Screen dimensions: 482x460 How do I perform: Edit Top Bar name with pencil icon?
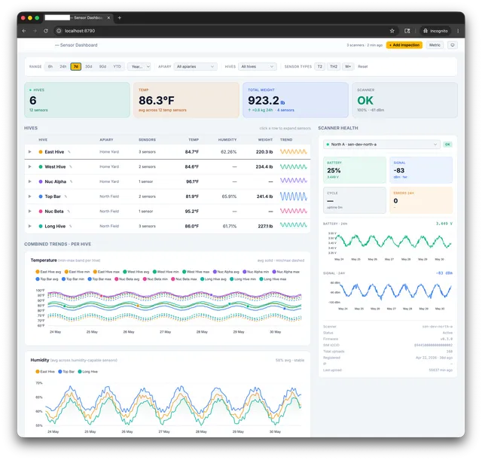66,196
